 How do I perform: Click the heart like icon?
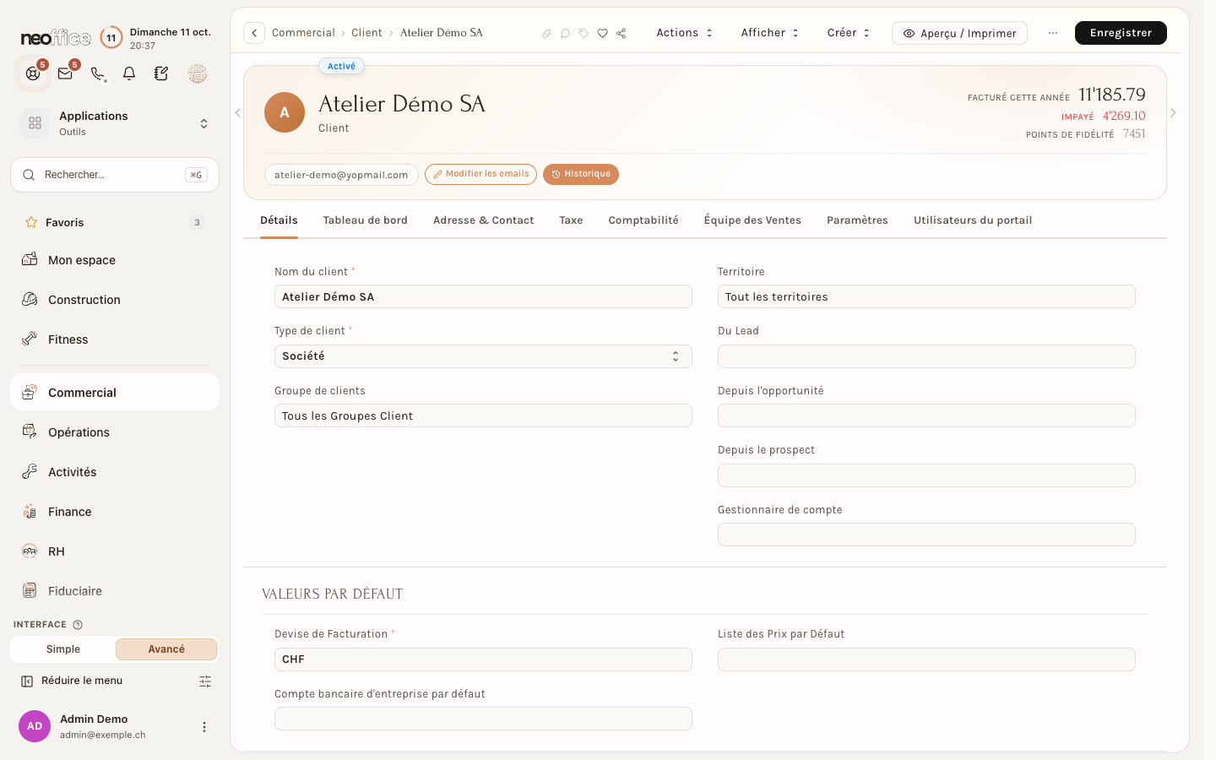(x=602, y=34)
